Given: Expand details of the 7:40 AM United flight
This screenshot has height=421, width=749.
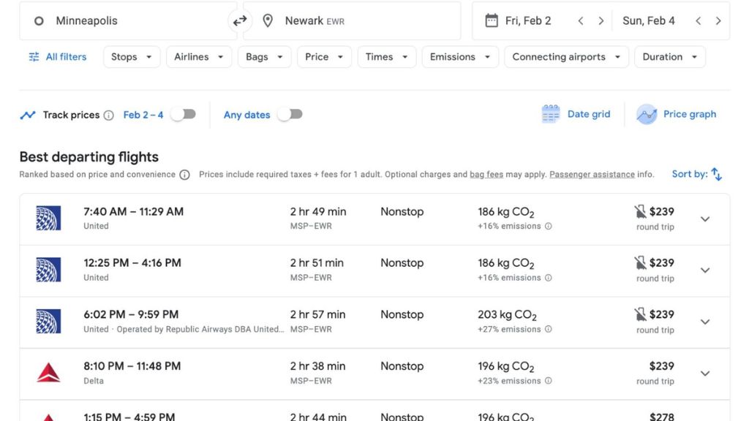Looking at the screenshot, I should pos(704,219).
